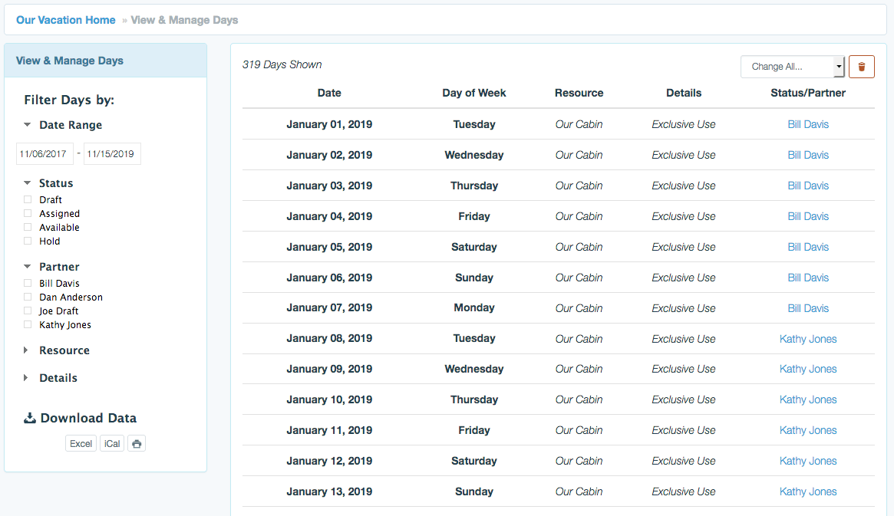Viewport: 894px width, 516px height.
Task: Select the January 10, 2019 date cell
Action: tap(329, 399)
